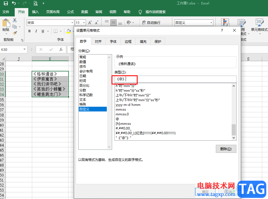Viewport: 268px width, 199px height.
Task: Select the [h]:mm:ss format entry
Action: [173, 123]
